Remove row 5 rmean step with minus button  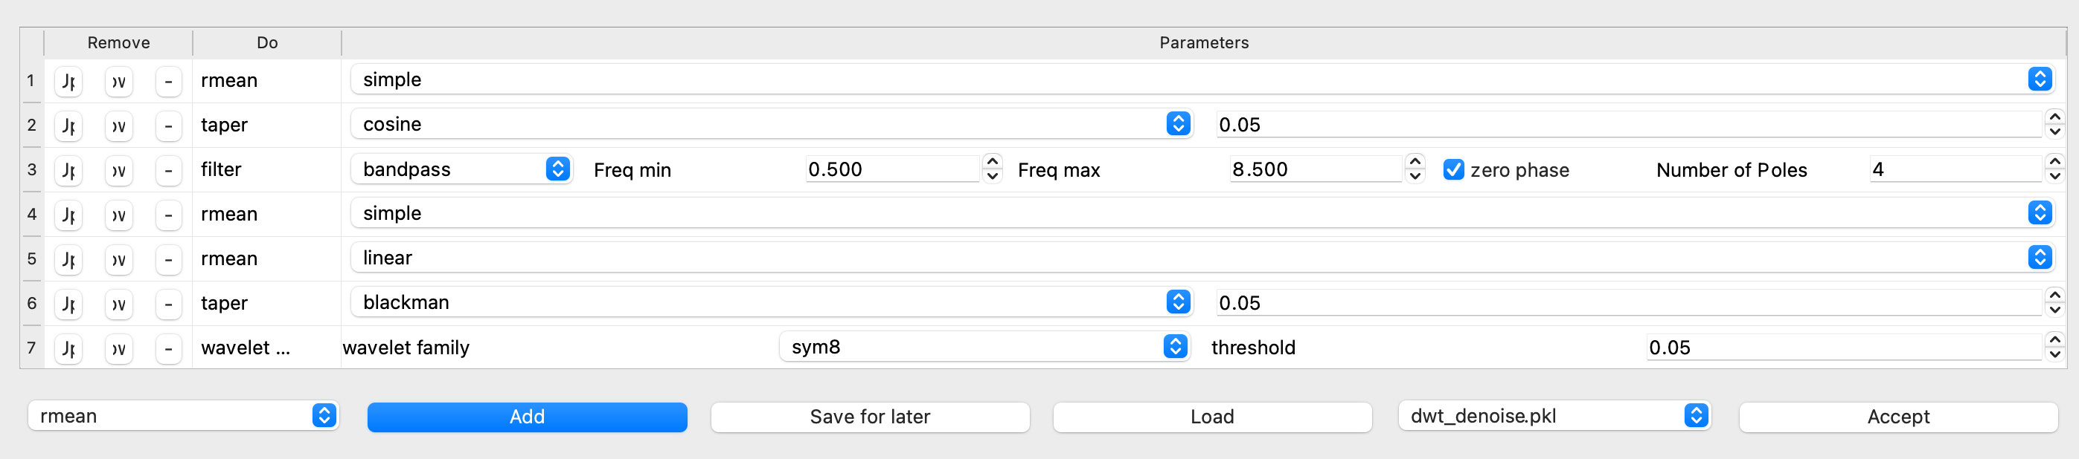click(x=169, y=259)
